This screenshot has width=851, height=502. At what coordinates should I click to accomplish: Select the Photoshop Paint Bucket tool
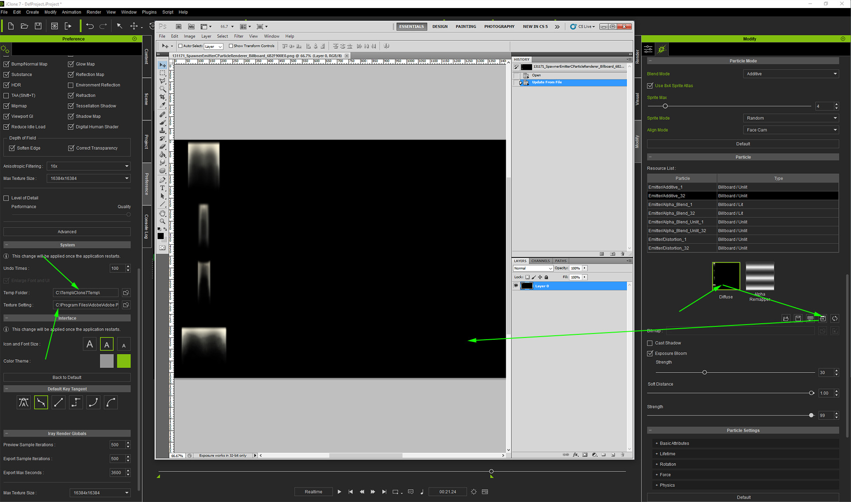[x=163, y=155]
